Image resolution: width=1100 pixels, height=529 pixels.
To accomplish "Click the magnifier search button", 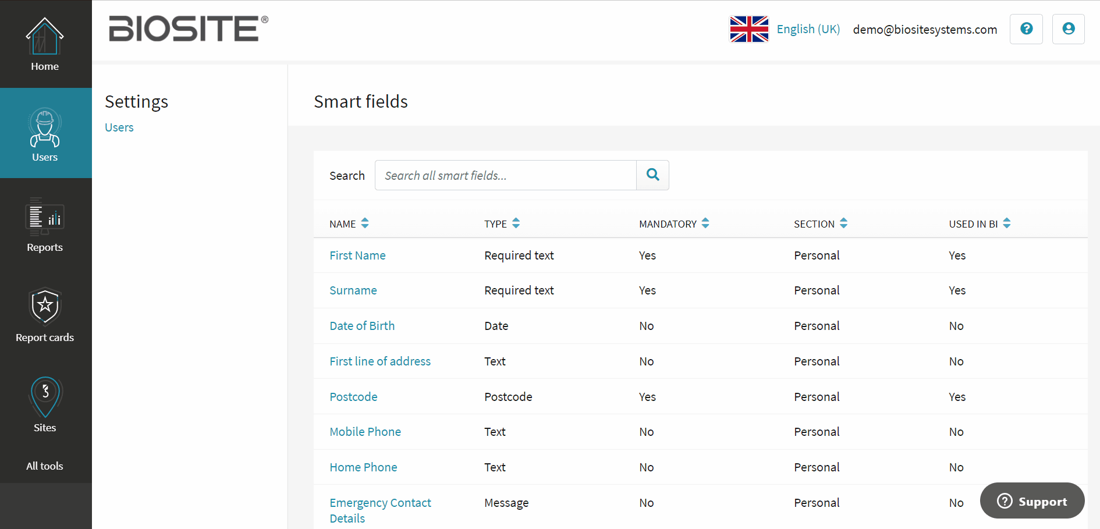I will tap(652, 175).
